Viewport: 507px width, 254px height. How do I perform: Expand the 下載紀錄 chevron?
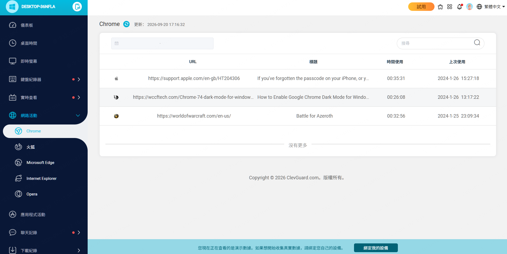[x=79, y=251]
